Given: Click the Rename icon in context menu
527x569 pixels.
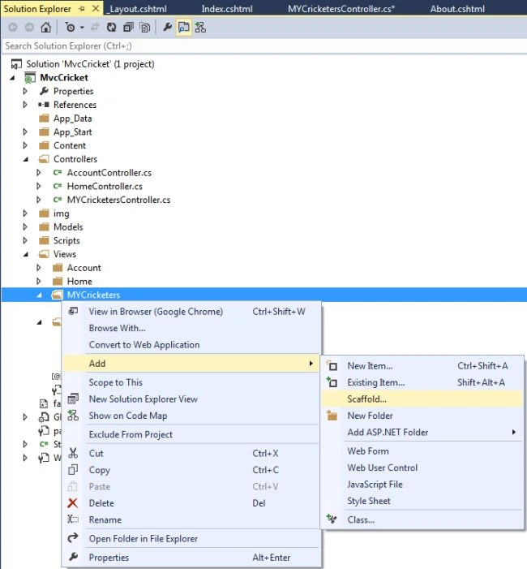Looking at the screenshot, I should [x=73, y=519].
